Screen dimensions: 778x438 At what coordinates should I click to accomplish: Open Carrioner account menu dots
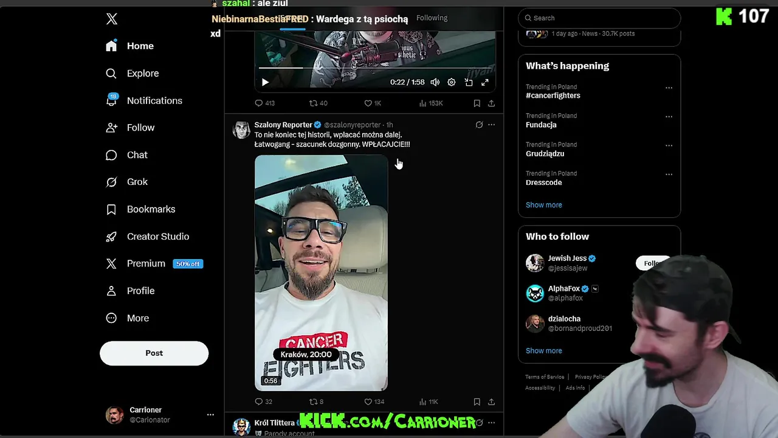point(210,415)
